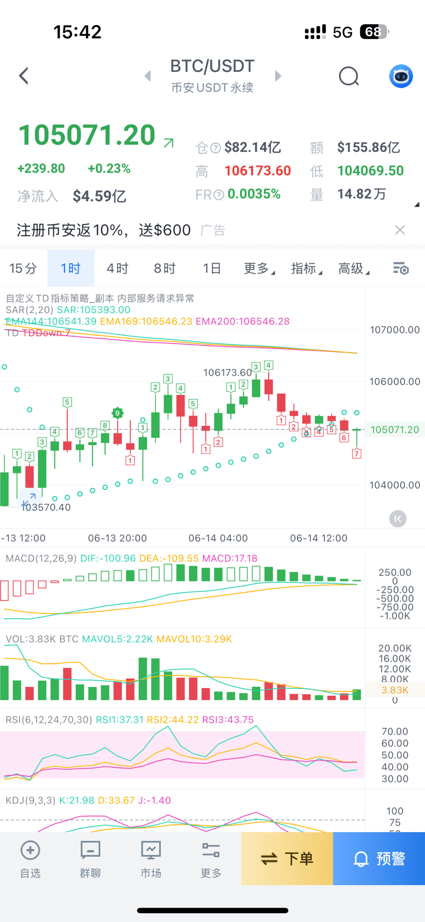The width and height of the screenshot is (425, 922).
Task: Tap the position help question mark
Action: [216, 148]
